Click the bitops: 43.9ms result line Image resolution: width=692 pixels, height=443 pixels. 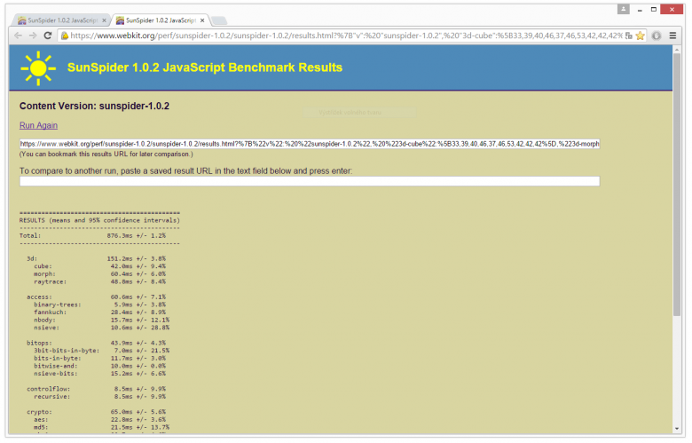[96, 344]
